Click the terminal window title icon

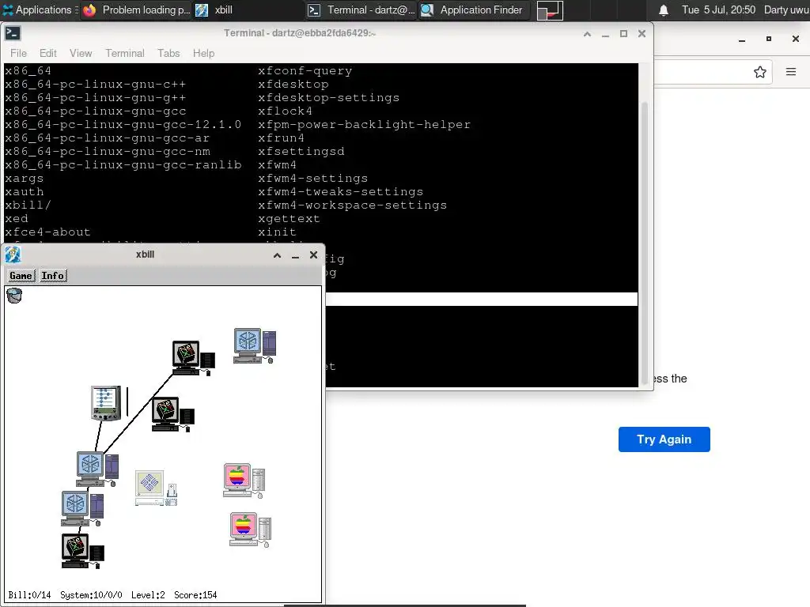(13, 33)
